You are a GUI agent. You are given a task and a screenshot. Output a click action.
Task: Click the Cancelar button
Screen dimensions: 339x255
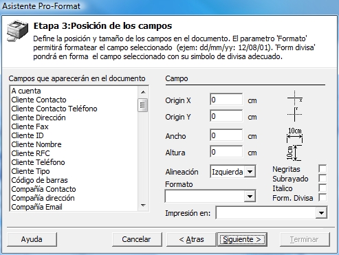tap(136, 239)
